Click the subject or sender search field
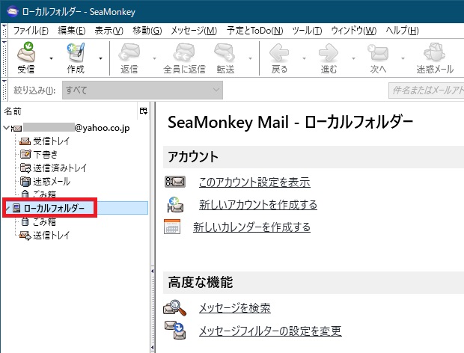 point(425,90)
